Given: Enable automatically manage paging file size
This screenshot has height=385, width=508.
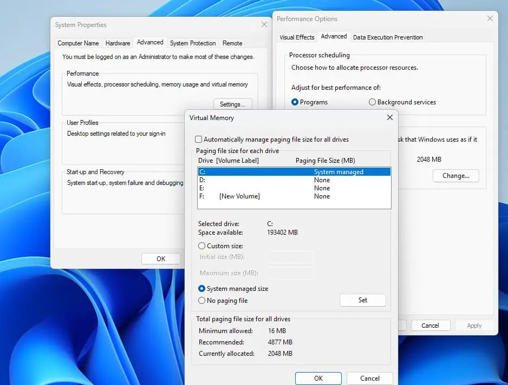Looking at the screenshot, I should pos(199,140).
